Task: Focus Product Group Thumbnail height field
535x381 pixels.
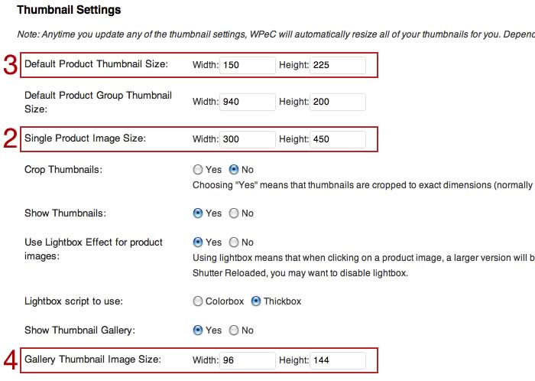Action: [x=337, y=102]
